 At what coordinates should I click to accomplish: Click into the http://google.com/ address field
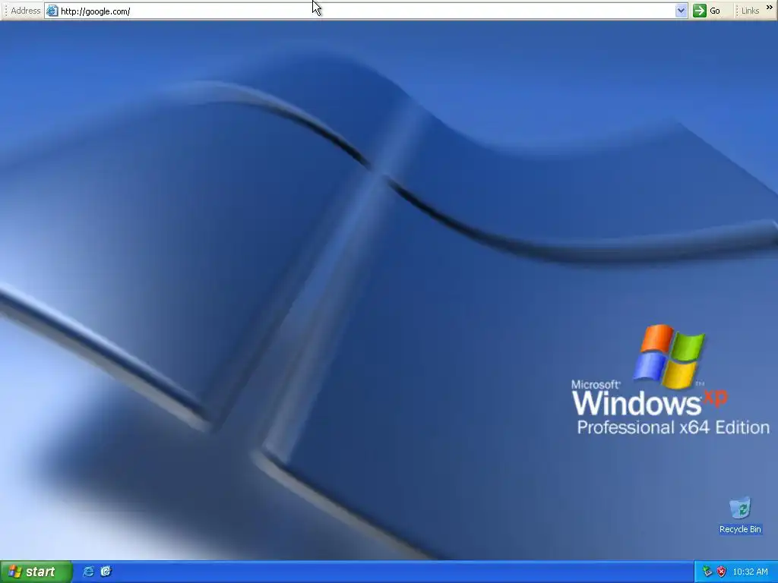(x=366, y=11)
